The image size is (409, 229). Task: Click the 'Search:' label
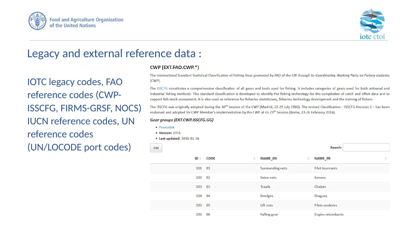tap(336, 147)
